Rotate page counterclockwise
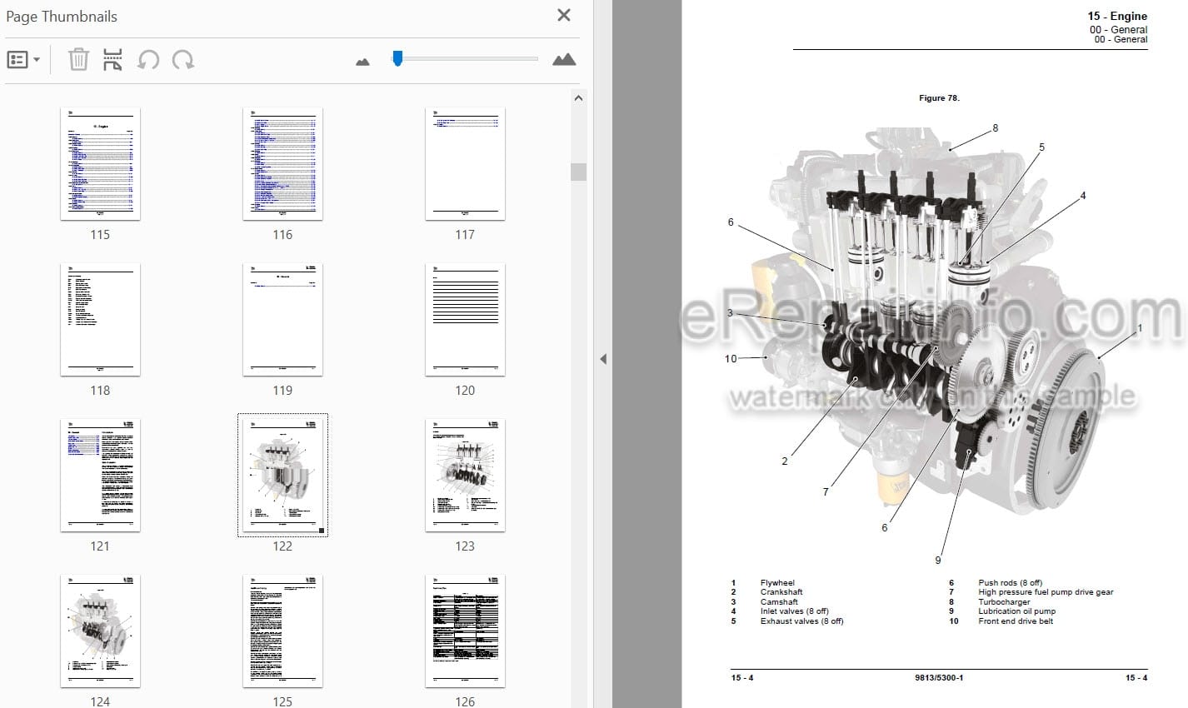The image size is (1188, 708). pos(148,60)
